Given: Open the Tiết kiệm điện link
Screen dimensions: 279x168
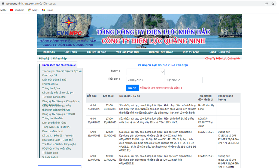Looking at the screenshot, I should pos(50,153).
